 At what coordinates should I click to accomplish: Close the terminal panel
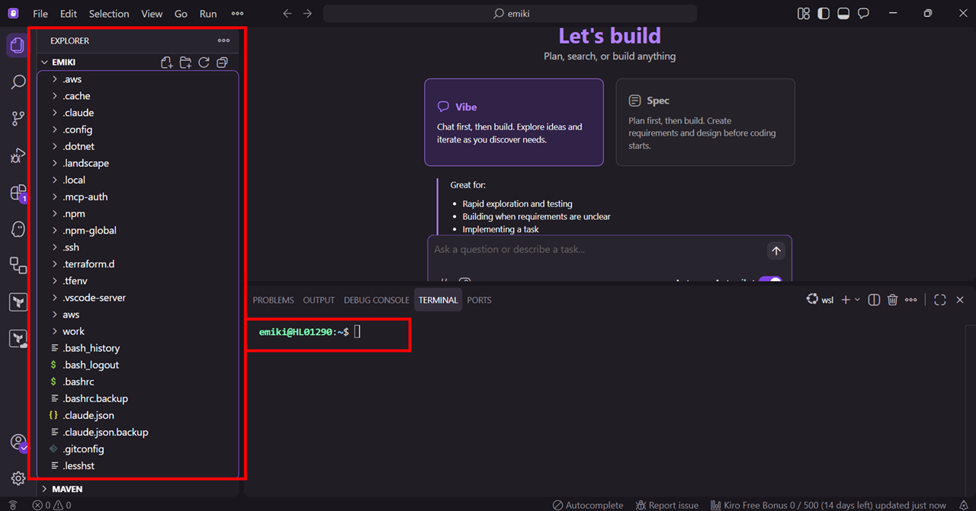[x=960, y=300]
